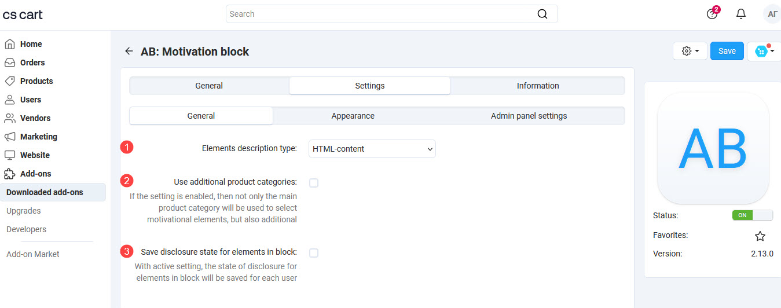Click the Version 2.13.0 value
Image resolution: width=781 pixels, height=308 pixels.
click(762, 254)
